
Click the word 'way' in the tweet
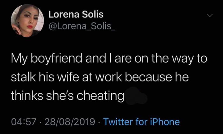(186, 60)
